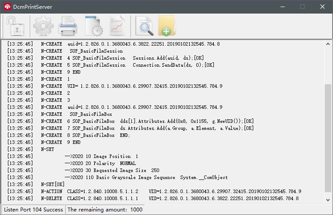The width and height of the screenshot is (333, 215).
Task: Select log line containing 'g.NewUID());[OK]'
Action: pyautogui.click(x=131, y=121)
